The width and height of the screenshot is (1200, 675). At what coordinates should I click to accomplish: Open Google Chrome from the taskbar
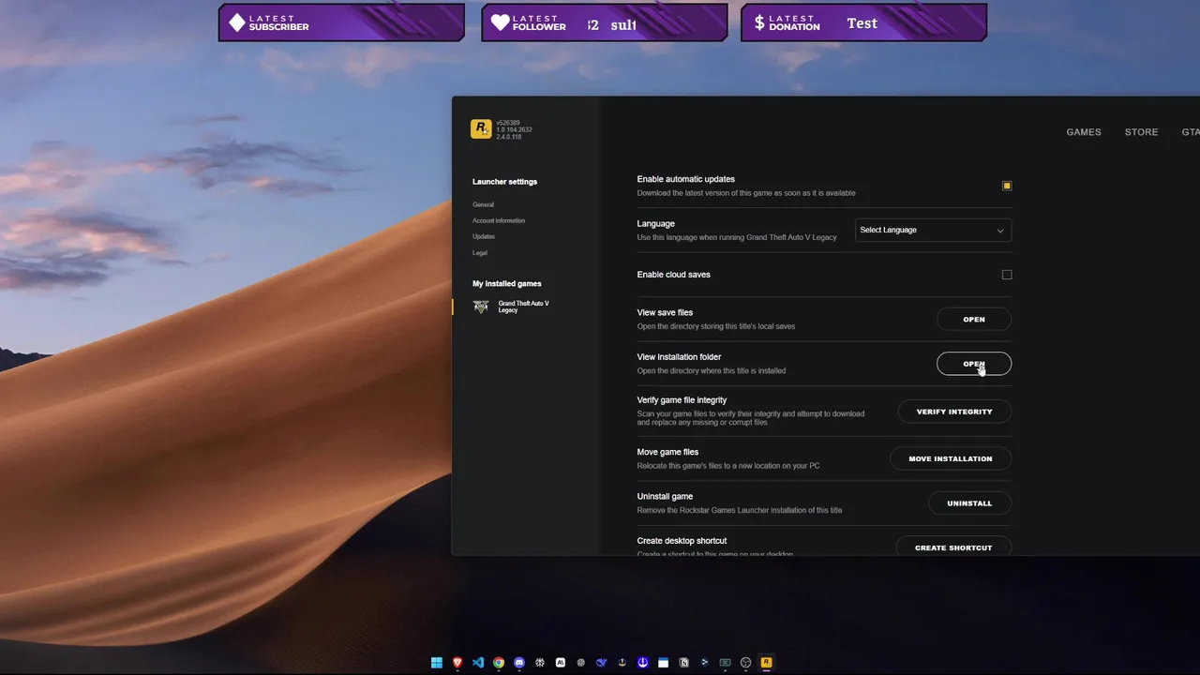499,663
